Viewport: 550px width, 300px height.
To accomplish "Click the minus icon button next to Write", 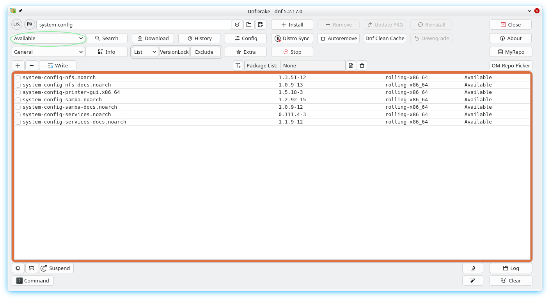I will [x=32, y=65].
